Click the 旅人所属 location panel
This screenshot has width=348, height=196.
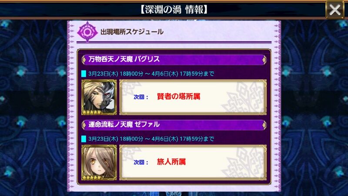[x=193, y=162]
